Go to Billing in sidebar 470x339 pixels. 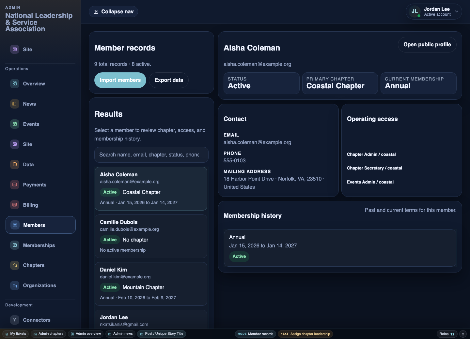pos(30,205)
